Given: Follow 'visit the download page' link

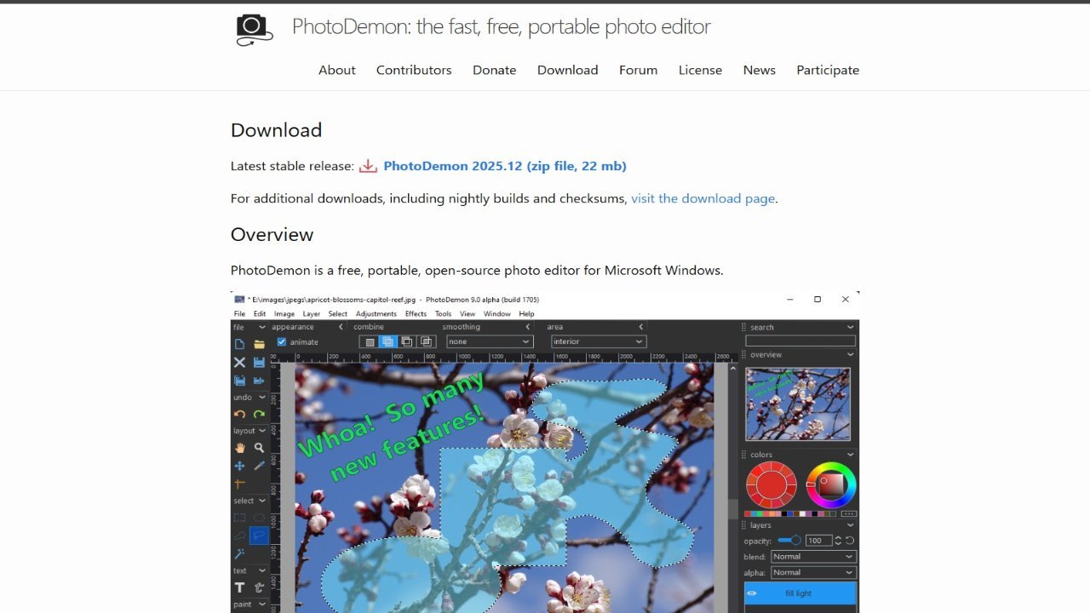Looking at the screenshot, I should 703,198.
